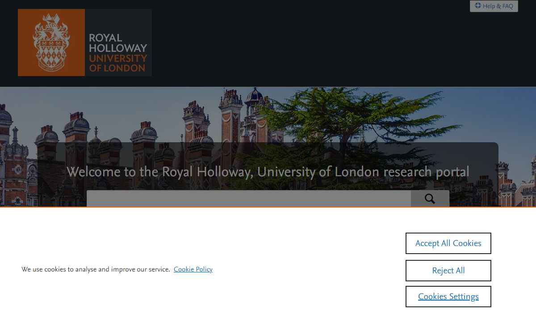Click the welcome heading text
This screenshot has height=331, width=536.
268,172
